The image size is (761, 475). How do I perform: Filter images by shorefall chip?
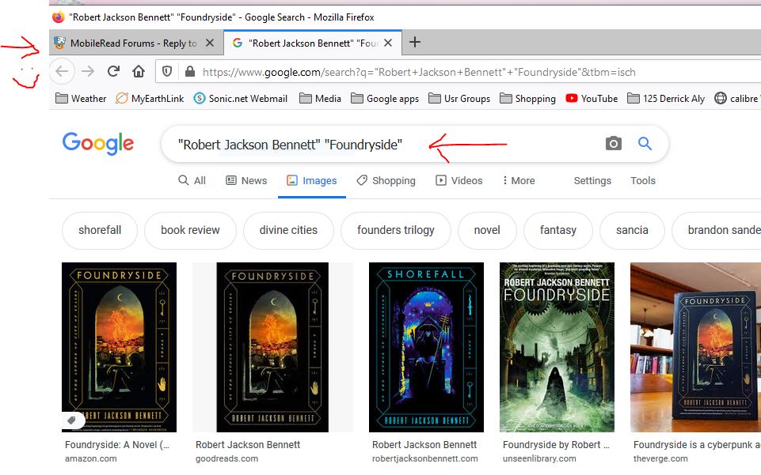coord(100,230)
